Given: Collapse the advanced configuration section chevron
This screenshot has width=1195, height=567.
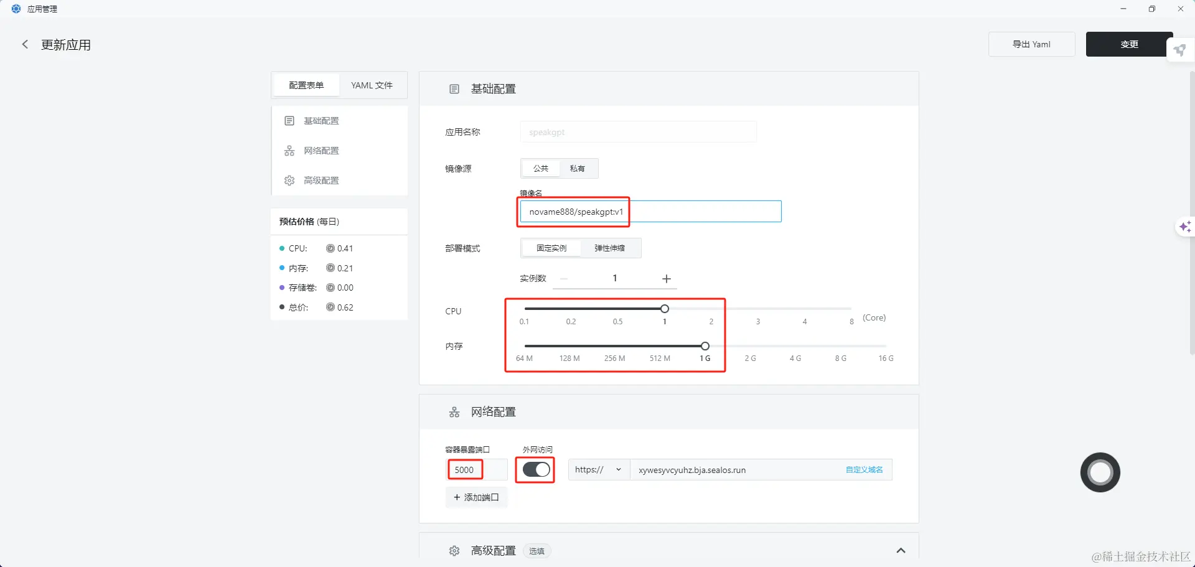Looking at the screenshot, I should click(901, 551).
